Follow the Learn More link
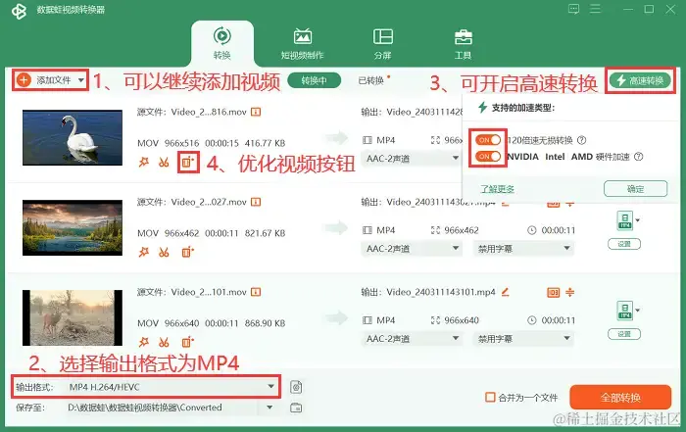The image size is (686, 432). 497,189
